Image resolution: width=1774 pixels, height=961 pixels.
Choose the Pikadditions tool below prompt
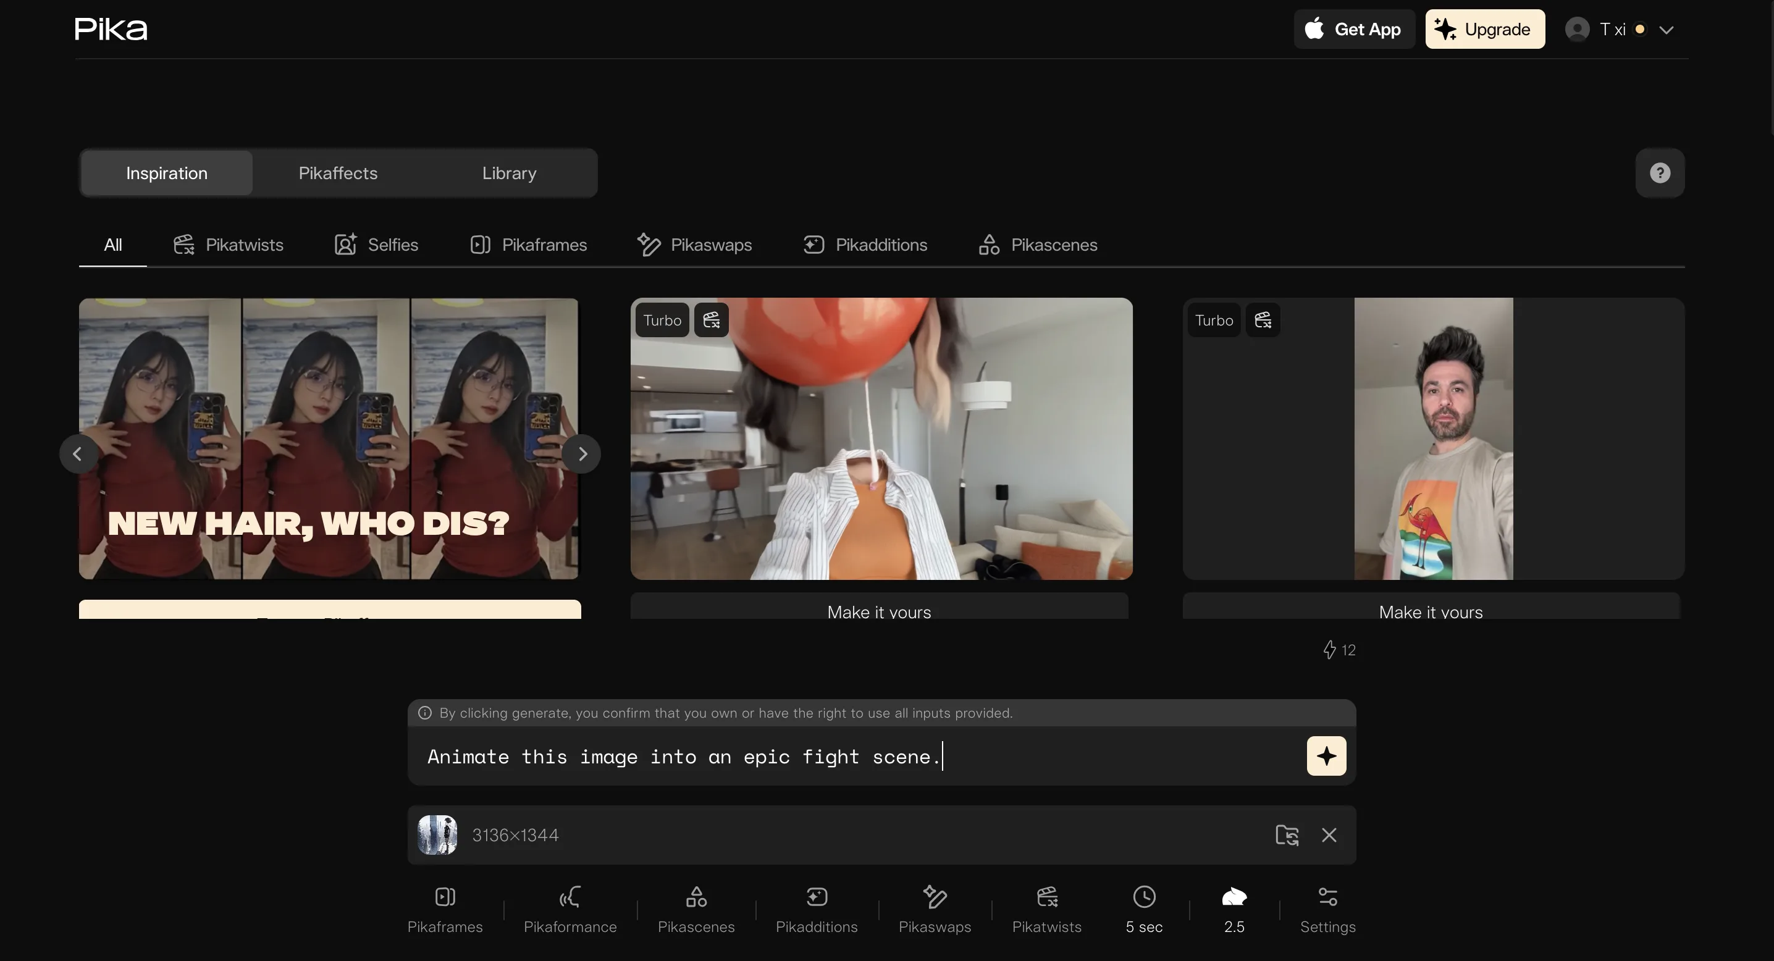[816, 909]
